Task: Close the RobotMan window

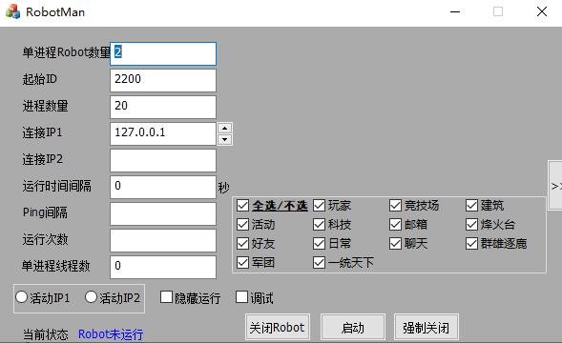Action: (x=542, y=11)
